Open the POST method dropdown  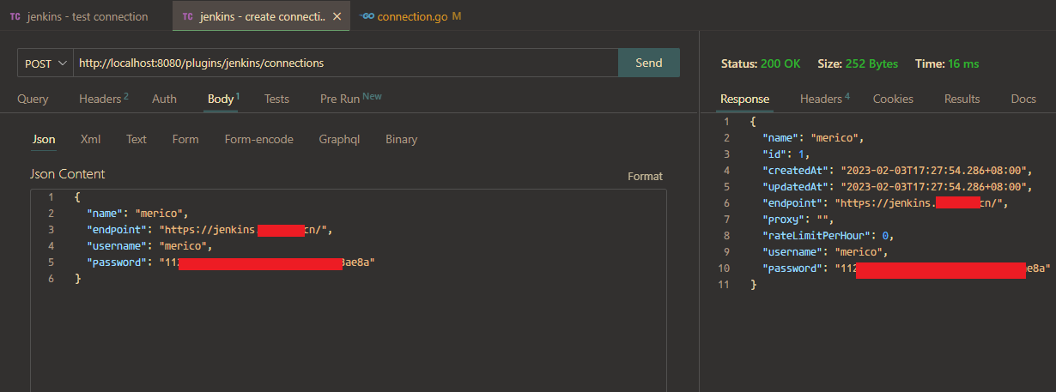click(x=45, y=63)
